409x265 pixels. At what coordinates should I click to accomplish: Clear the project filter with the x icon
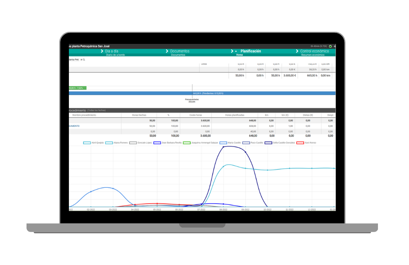[81, 60]
